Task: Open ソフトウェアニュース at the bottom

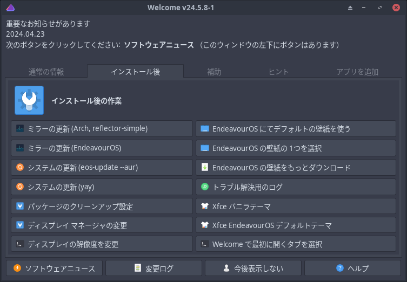Action: [x=54, y=268]
